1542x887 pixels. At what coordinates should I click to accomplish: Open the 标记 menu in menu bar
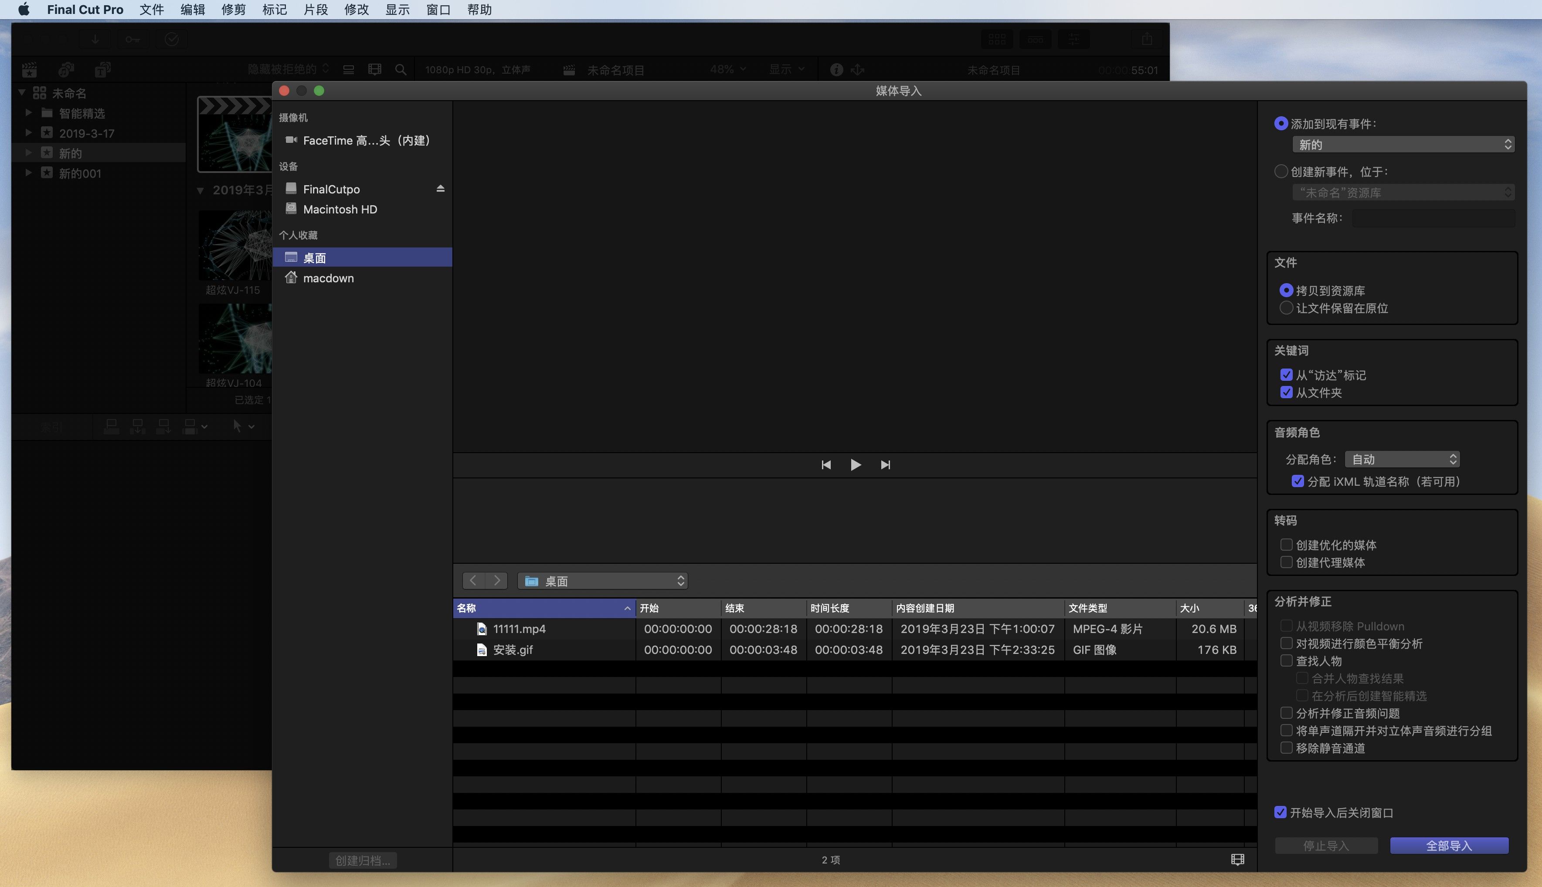pyautogui.click(x=274, y=10)
